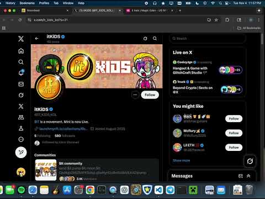The width and height of the screenshot is (265, 199).
Task: Reload the current page
Action: pyautogui.click(x=20, y=20)
